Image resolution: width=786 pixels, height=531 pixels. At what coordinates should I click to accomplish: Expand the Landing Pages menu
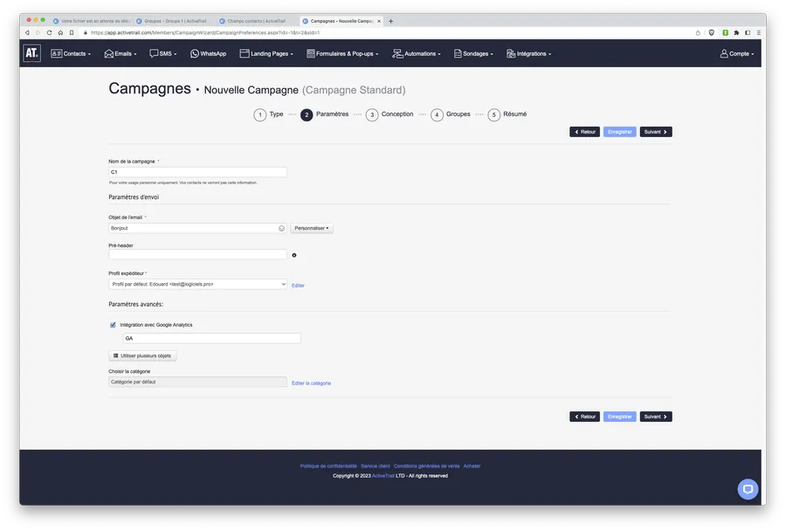tap(266, 53)
